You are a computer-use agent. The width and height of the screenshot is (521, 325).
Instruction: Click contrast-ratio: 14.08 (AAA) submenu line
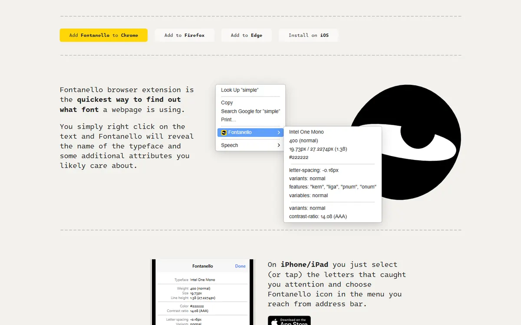[x=318, y=216]
